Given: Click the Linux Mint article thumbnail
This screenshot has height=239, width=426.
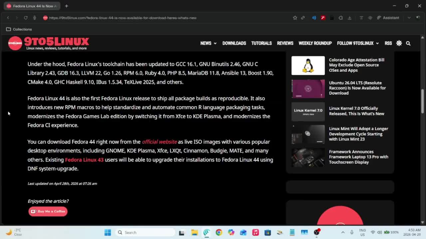Looking at the screenshot, I should [308, 134].
